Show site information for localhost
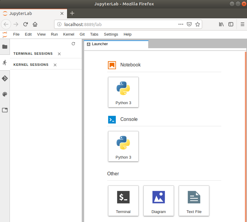This screenshot has width=247, height=222. point(59,24)
